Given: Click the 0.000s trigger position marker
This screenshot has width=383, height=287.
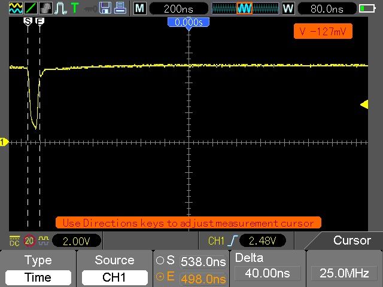Looking at the screenshot, I should [189, 23].
